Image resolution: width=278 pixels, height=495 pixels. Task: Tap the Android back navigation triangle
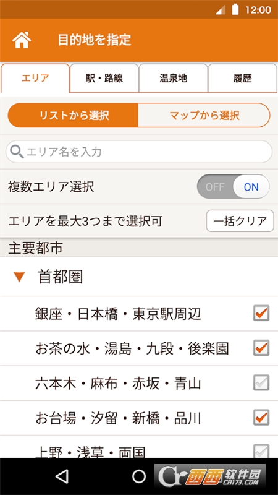point(62,476)
